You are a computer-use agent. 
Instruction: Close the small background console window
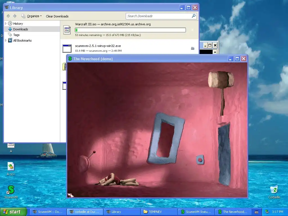coord(215,45)
